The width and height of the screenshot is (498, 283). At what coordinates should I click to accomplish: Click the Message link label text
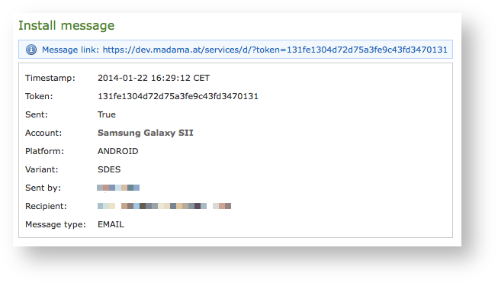[x=70, y=50]
